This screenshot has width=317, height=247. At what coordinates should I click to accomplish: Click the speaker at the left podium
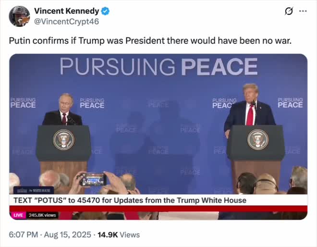pos(63,111)
